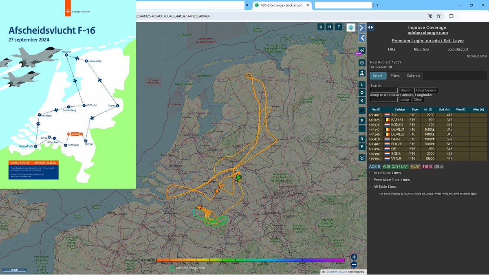Enable More Table Lines checkbox

(371, 173)
